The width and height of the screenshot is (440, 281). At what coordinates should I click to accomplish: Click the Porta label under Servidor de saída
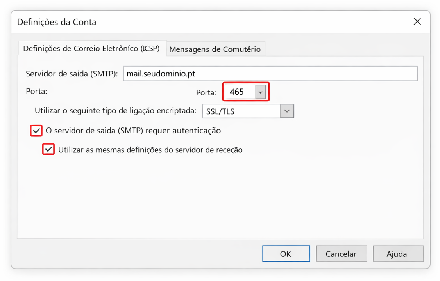click(x=36, y=91)
